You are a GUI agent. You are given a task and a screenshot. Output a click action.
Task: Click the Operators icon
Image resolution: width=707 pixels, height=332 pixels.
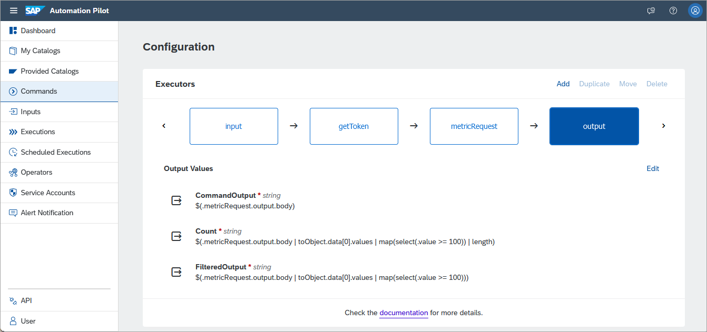point(13,173)
